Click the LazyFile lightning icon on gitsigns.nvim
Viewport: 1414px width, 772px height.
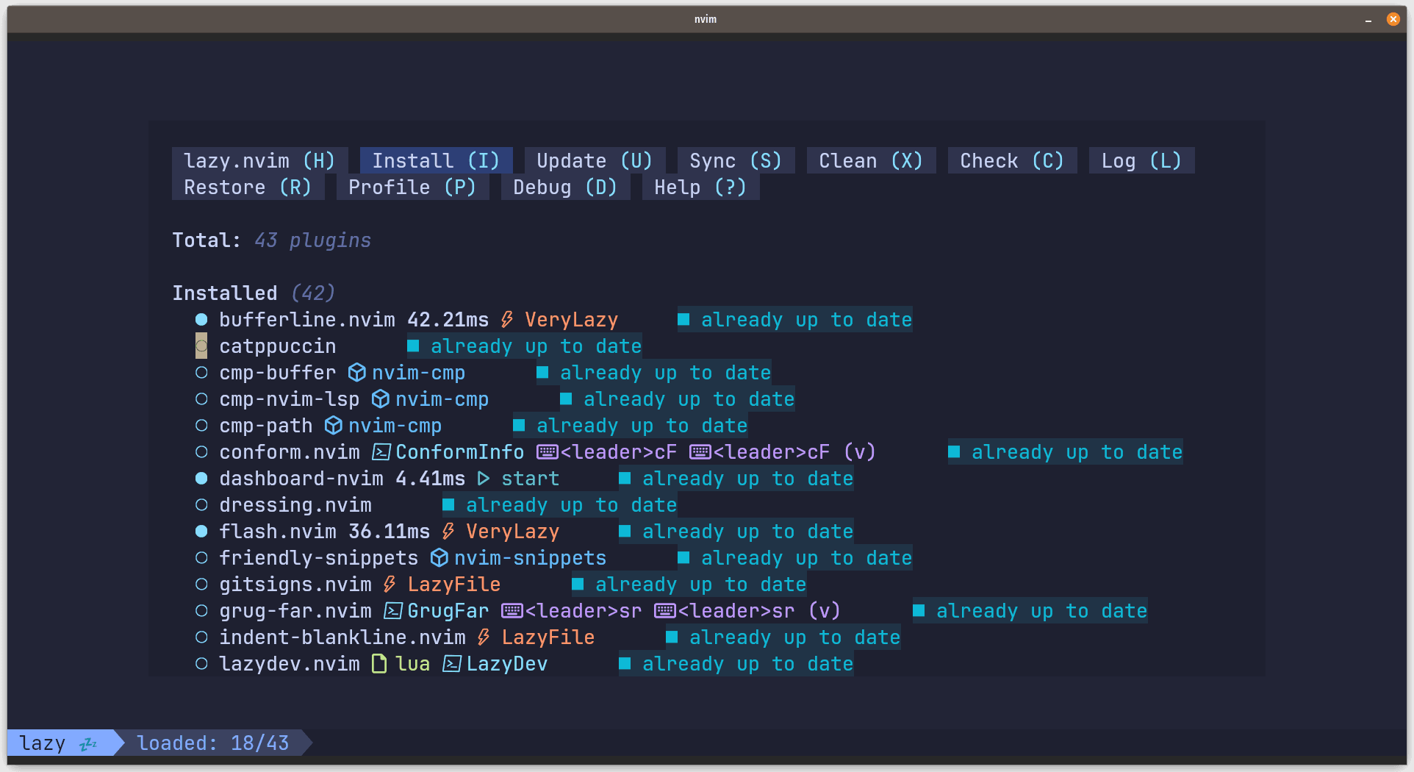point(390,584)
